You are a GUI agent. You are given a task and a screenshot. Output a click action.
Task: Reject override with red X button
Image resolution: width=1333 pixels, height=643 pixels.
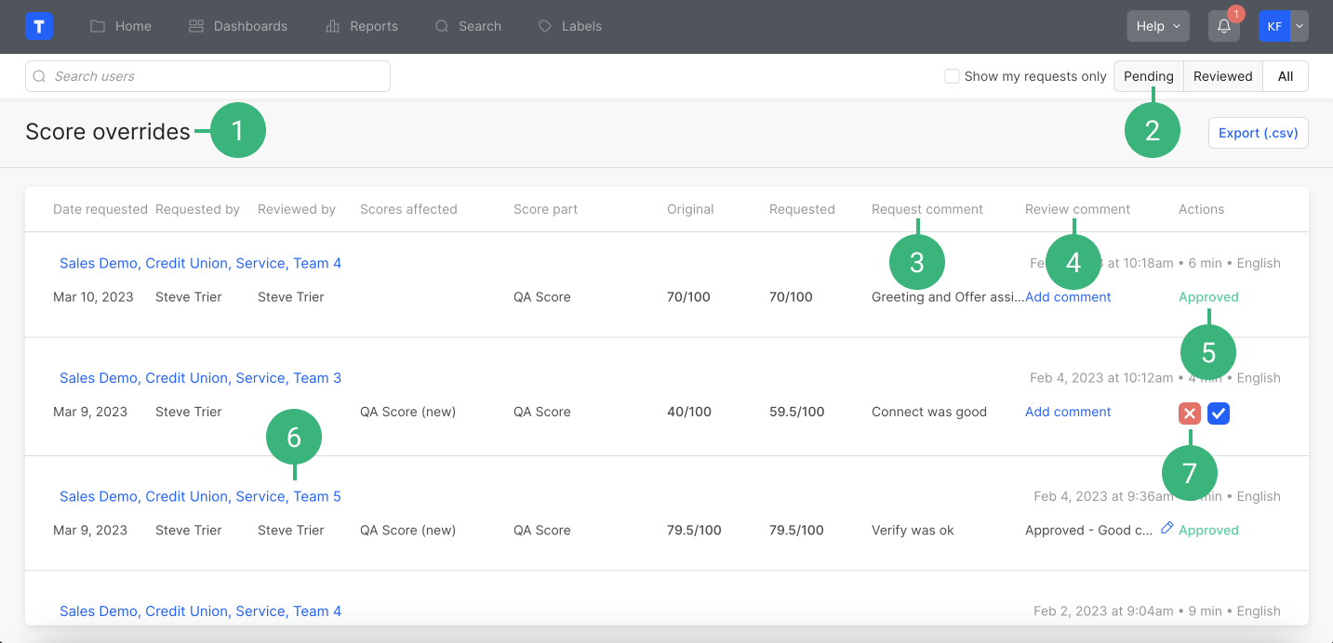1189,413
